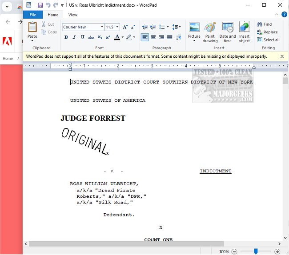Collapse the ribbon with the chevron
This screenshot has height=255, width=289.
277,14
